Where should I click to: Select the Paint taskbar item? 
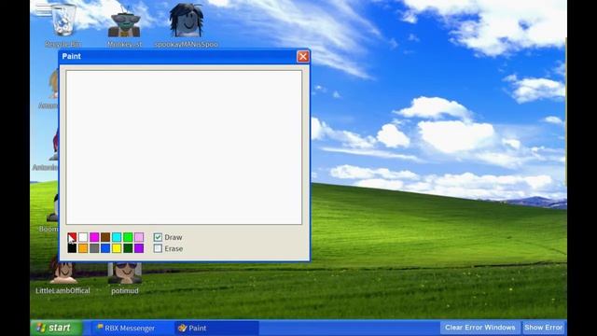(216, 328)
